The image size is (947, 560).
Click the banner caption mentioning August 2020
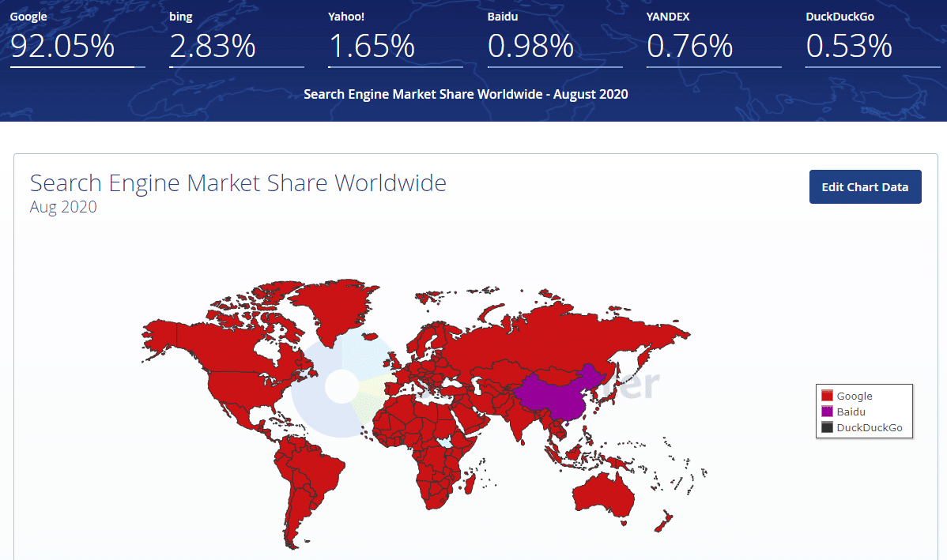tap(466, 94)
